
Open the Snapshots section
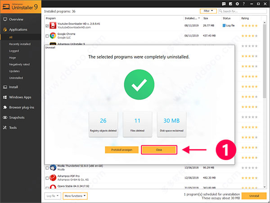[x=17, y=117]
